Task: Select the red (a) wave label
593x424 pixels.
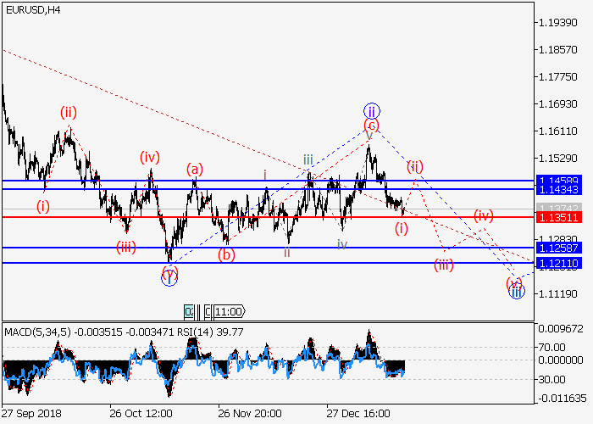Action: click(x=195, y=169)
